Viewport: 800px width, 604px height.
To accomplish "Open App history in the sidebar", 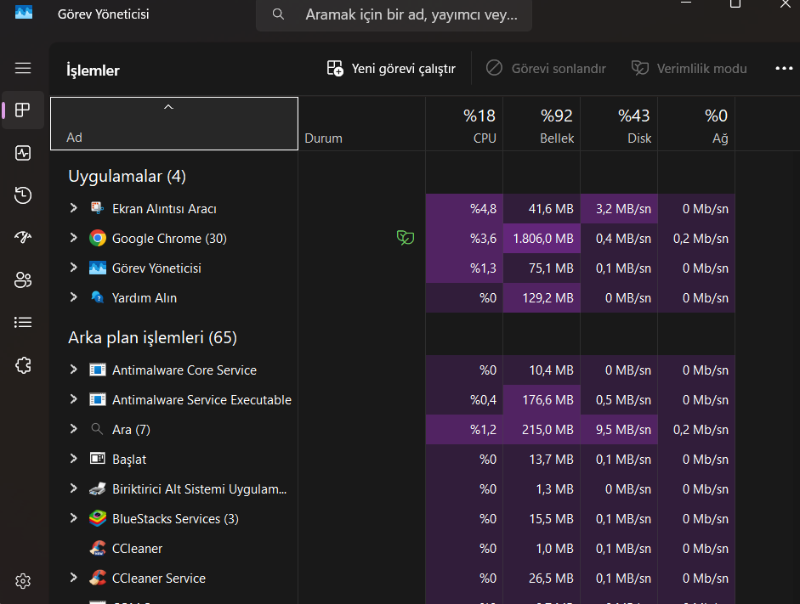I will [23, 195].
